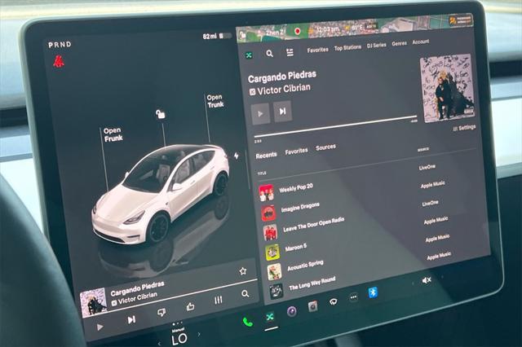This screenshot has height=347, width=522.
Task: Tap the 12:03 pm clock
Action: click(x=328, y=29)
